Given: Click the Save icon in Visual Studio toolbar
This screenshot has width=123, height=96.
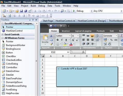Looking at the screenshot, I should [x=21, y=11].
